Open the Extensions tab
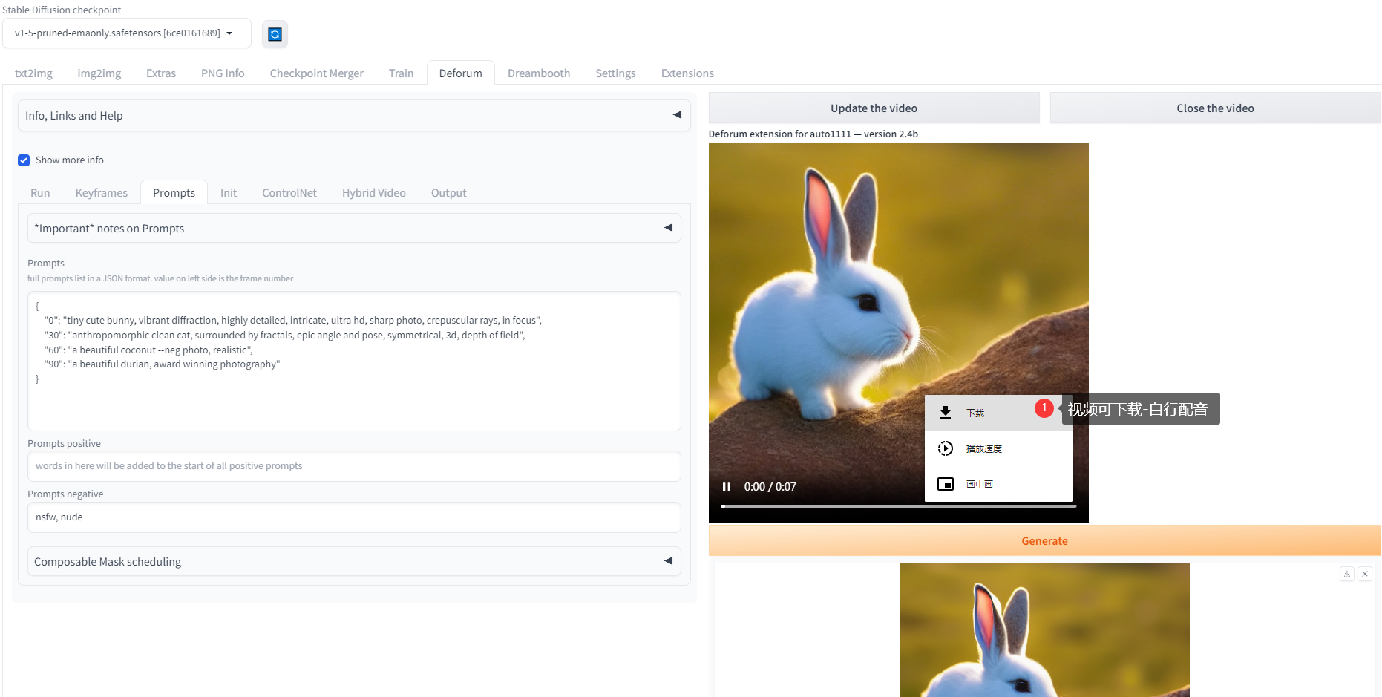This screenshot has height=697, width=1382. (x=687, y=73)
